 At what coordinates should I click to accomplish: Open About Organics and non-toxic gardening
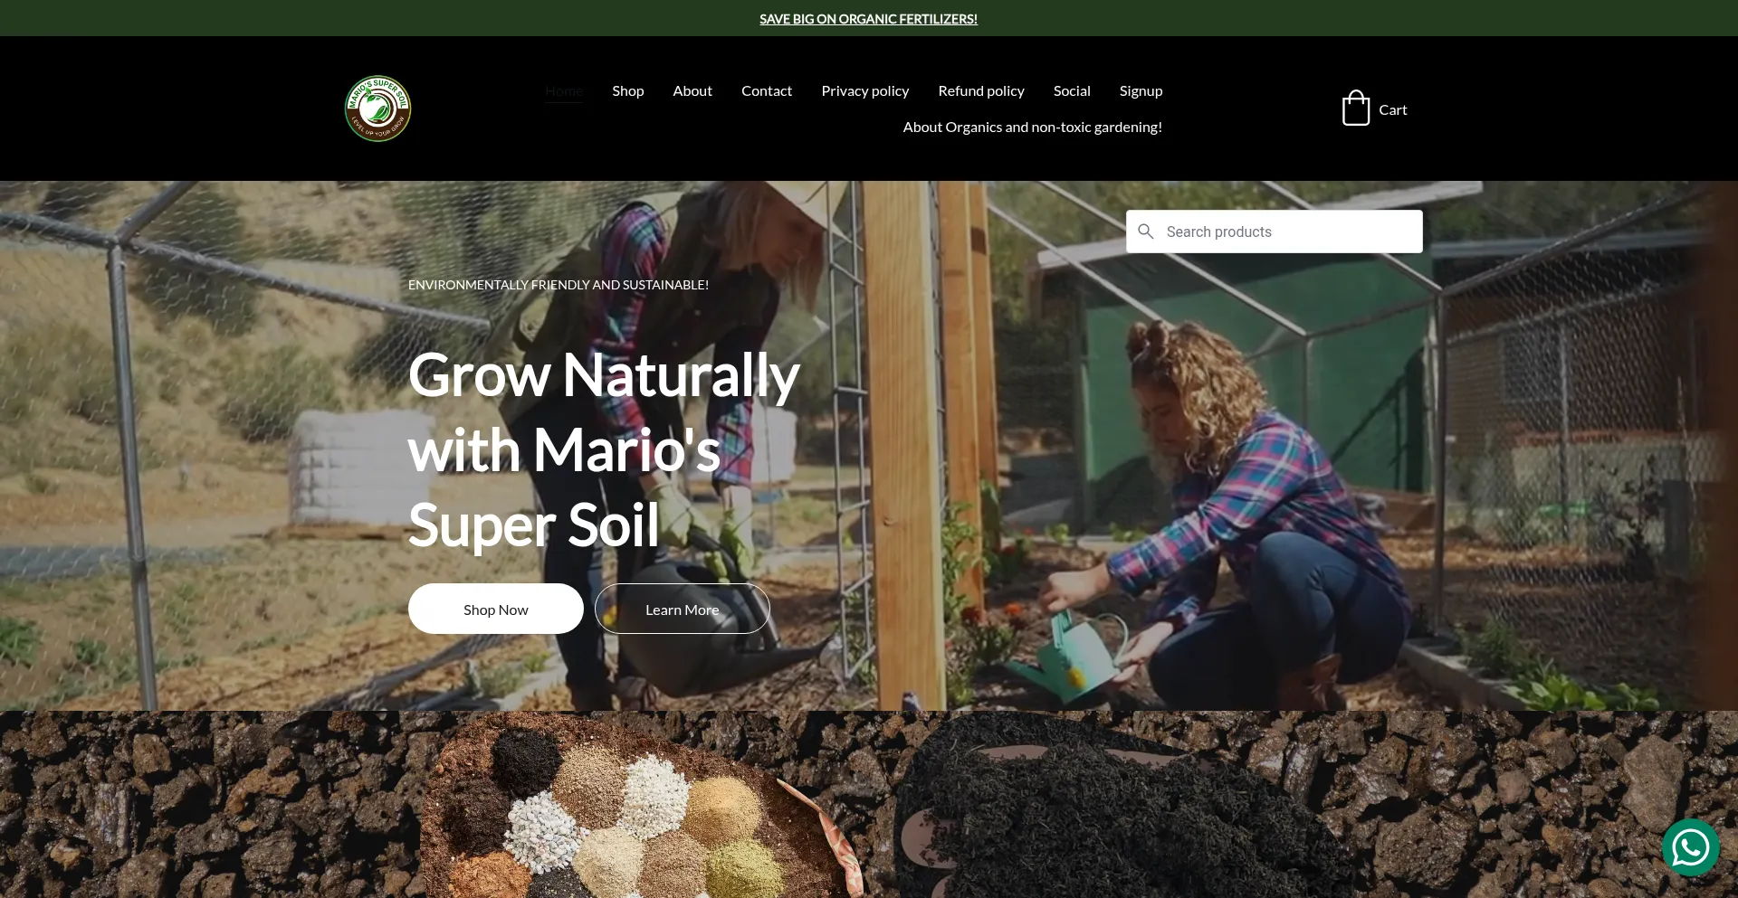[x=1033, y=128]
